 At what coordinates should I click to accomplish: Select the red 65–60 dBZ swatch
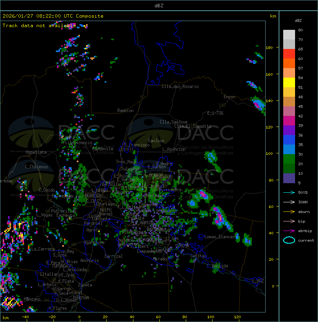289,54
